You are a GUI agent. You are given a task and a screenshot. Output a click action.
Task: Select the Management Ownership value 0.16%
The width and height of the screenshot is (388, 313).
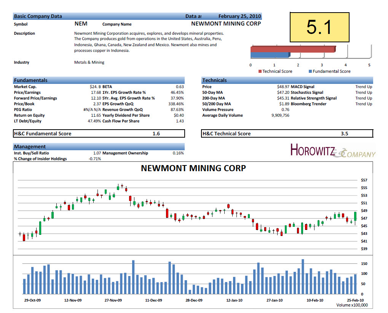[x=178, y=153]
